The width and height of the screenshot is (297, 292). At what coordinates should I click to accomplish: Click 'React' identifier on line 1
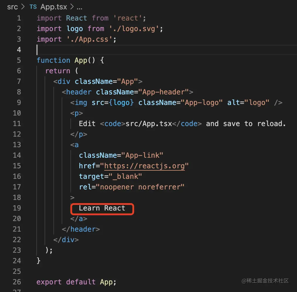76,18
